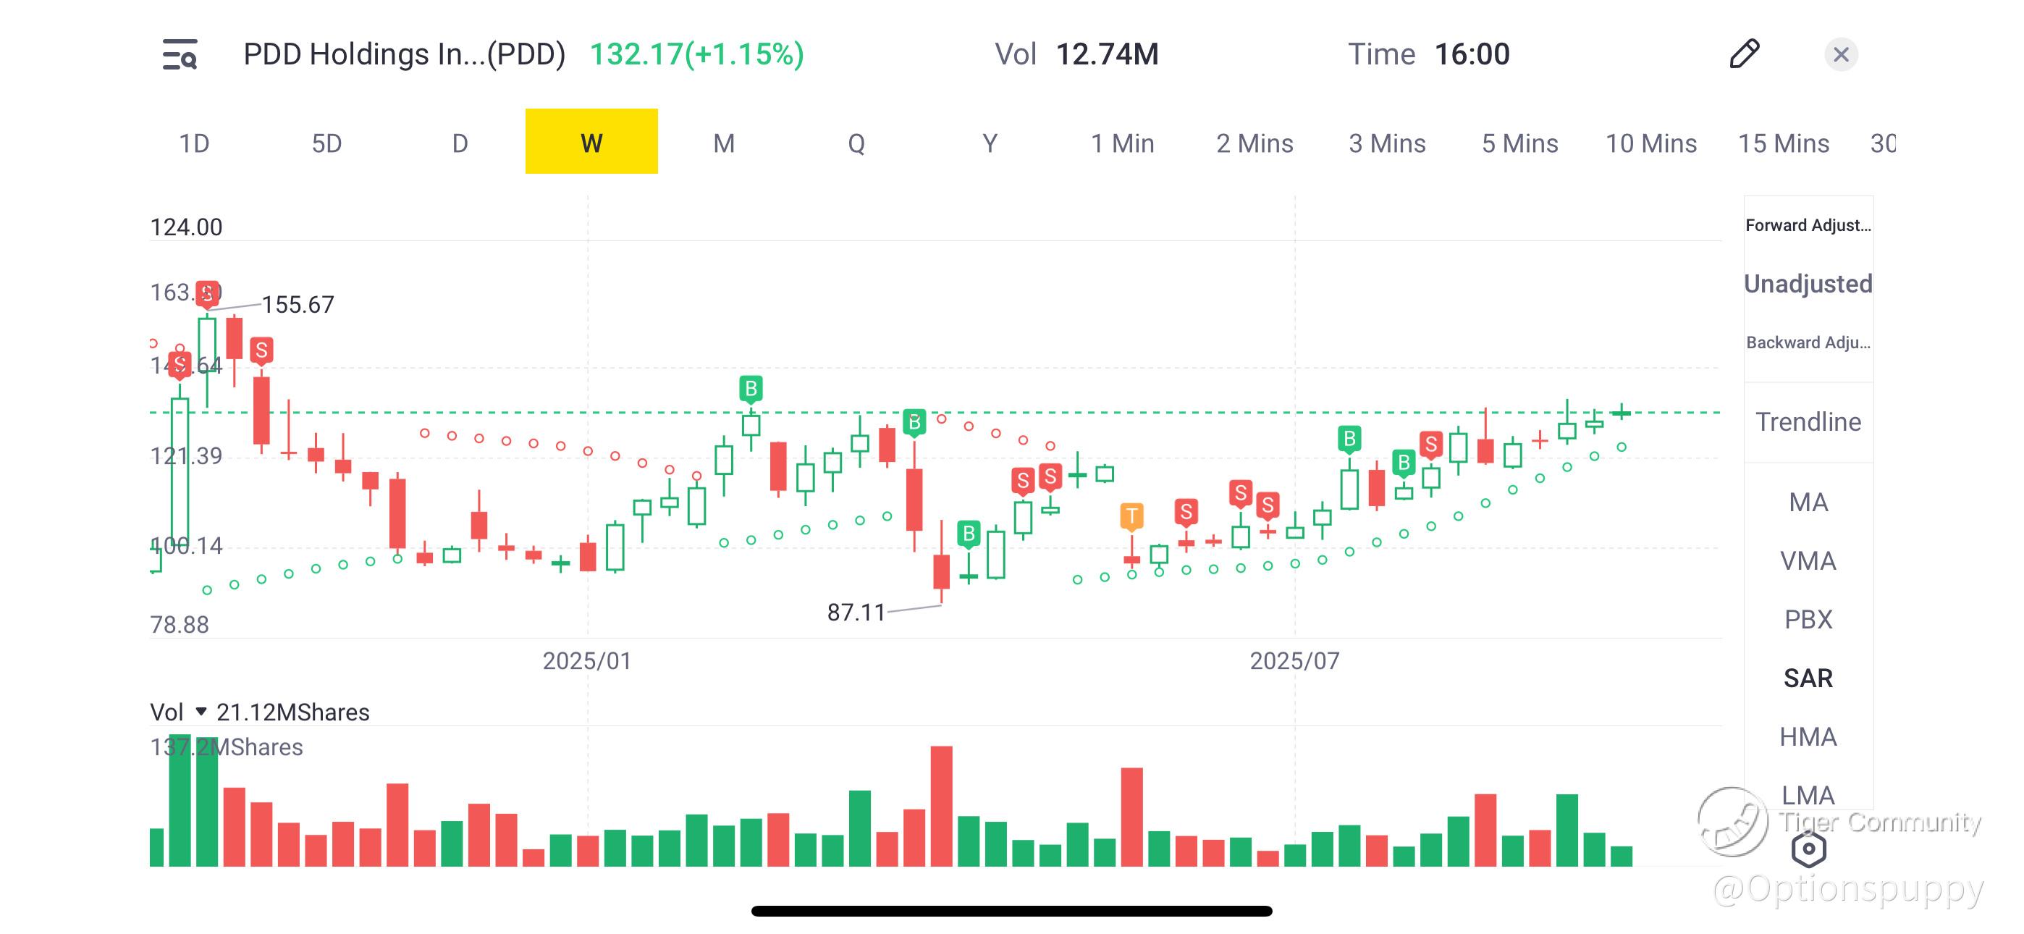Select Forward Adjusted price mode
Viewport: 2024px width, 934px height.
[x=1808, y=226]
